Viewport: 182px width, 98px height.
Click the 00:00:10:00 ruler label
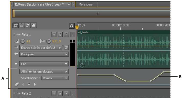tap(120, 25)
